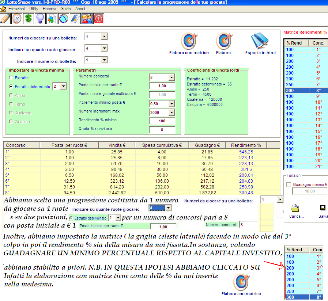Click the Vincita € column header
This screenshot has height=301, width=328.
click(117, 145)
